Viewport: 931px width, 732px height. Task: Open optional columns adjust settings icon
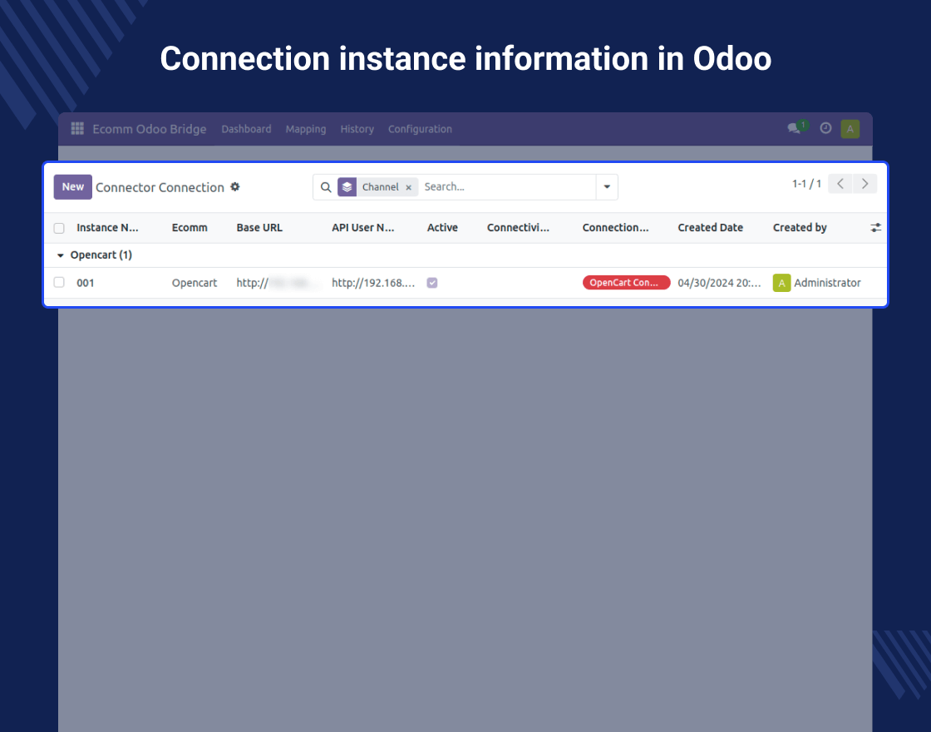[x=876, y=228]
